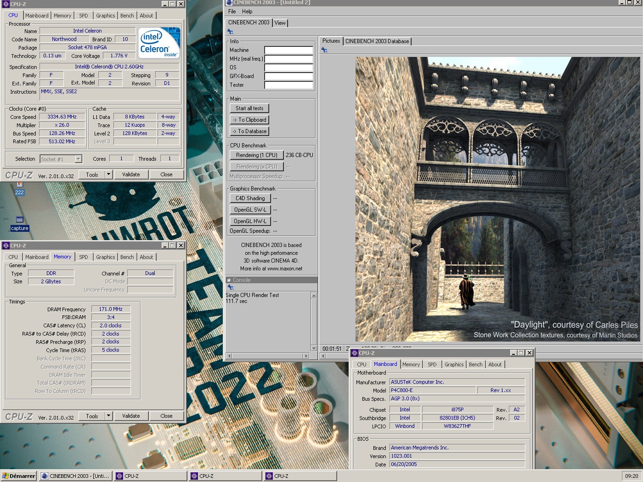The image size is (643, 482).
Task: Click the 1.776 V core voltage value
Action: [x=119, y=56]
